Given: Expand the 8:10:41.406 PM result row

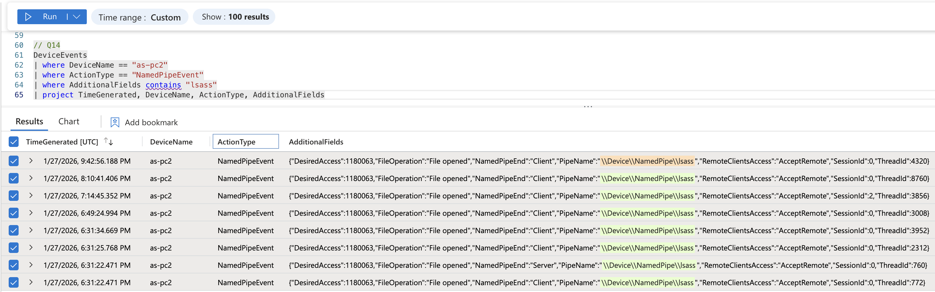Looking at the screenshot, I should coord(31,178).
